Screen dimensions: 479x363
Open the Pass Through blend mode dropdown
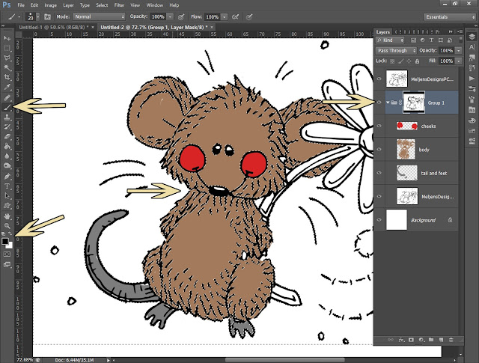pyautogui.click(x=397, y=51)
